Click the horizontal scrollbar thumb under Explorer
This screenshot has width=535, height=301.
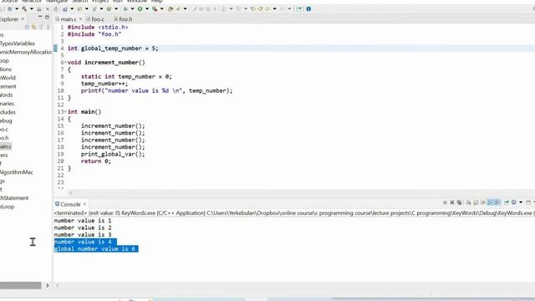20,285
